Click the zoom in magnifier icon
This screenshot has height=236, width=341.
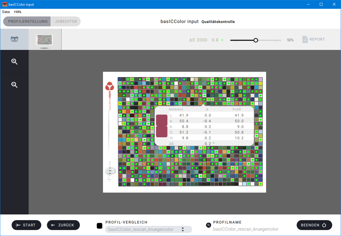[14, 62]
